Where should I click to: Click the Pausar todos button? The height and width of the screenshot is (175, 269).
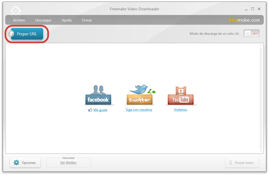(242, 162)
